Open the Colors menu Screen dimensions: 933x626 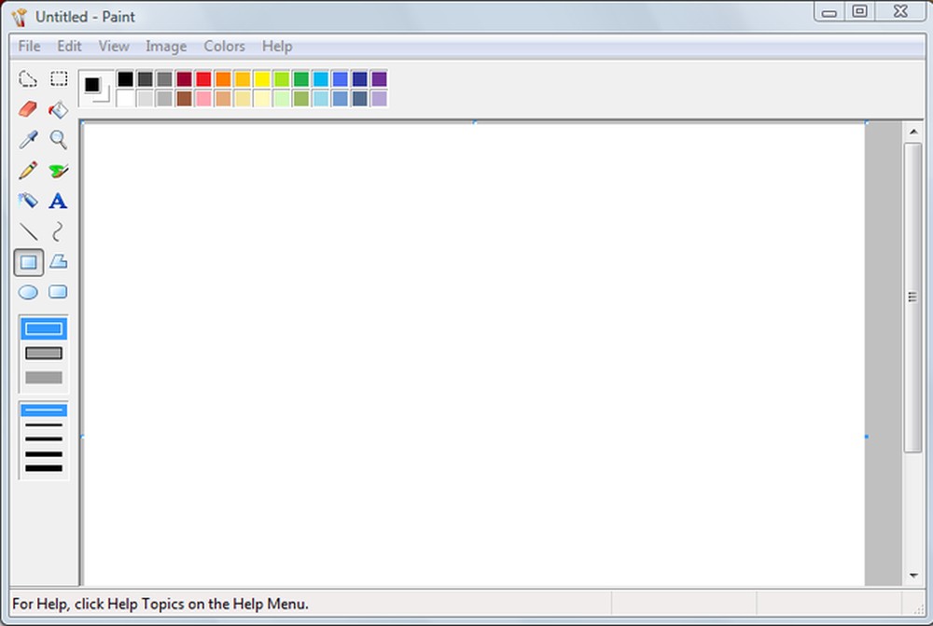tap(224, 46)
